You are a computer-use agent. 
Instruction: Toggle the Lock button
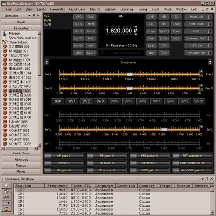[151, 46]
